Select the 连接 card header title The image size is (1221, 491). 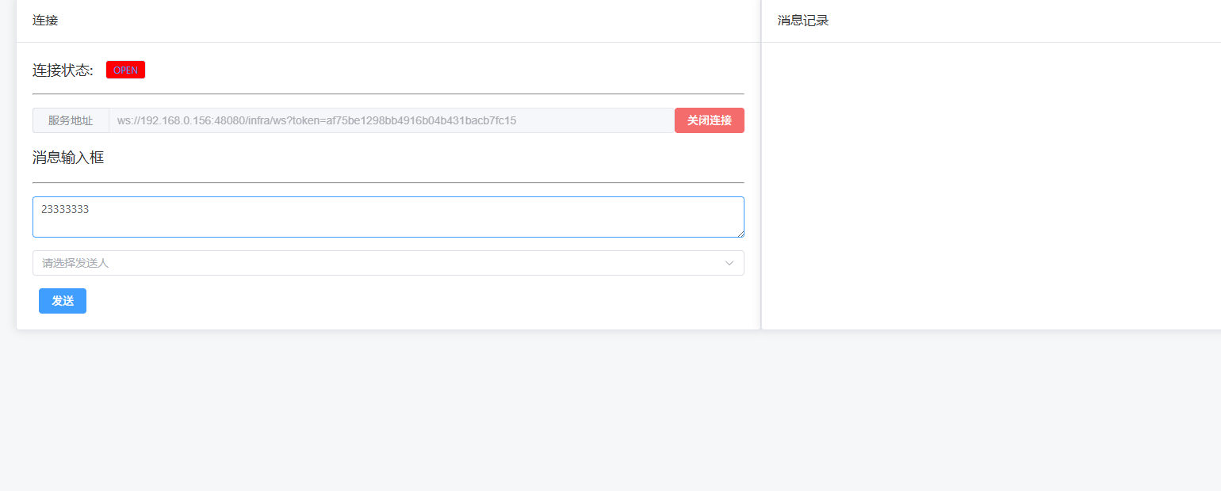click(45, 21)
